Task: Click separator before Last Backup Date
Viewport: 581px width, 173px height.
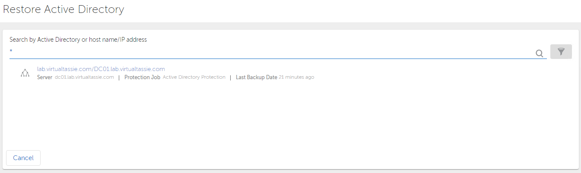Action: pos(231,77)
